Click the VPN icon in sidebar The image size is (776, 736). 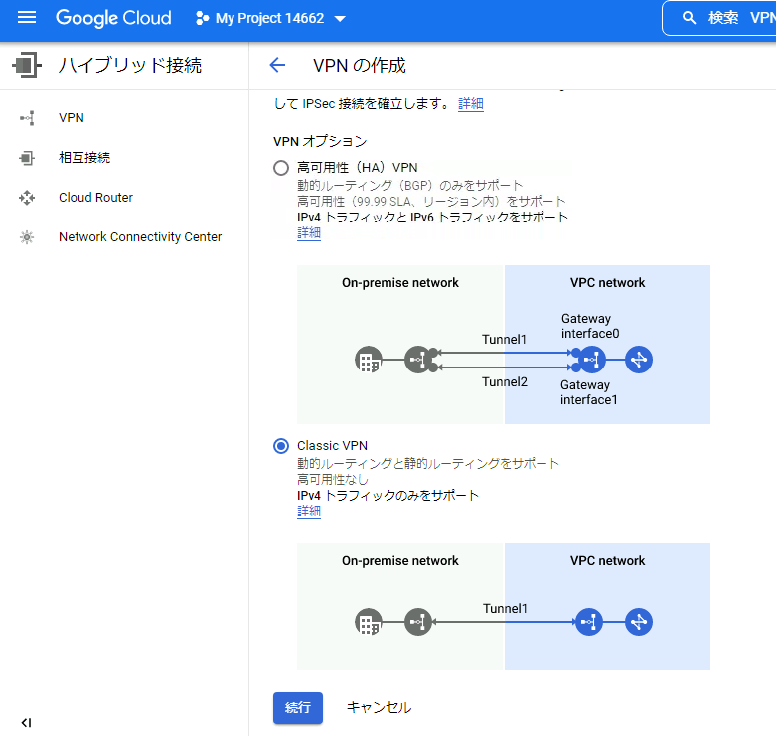pyautogui.click(x=27, y=118)
